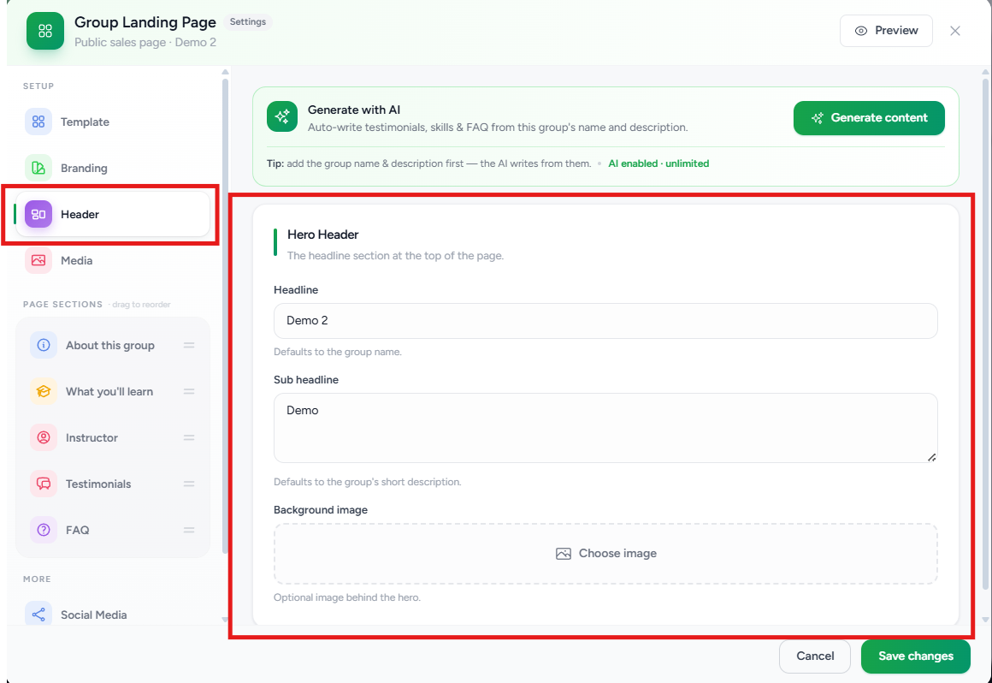Click the 'Background image' label

(320, 509)
